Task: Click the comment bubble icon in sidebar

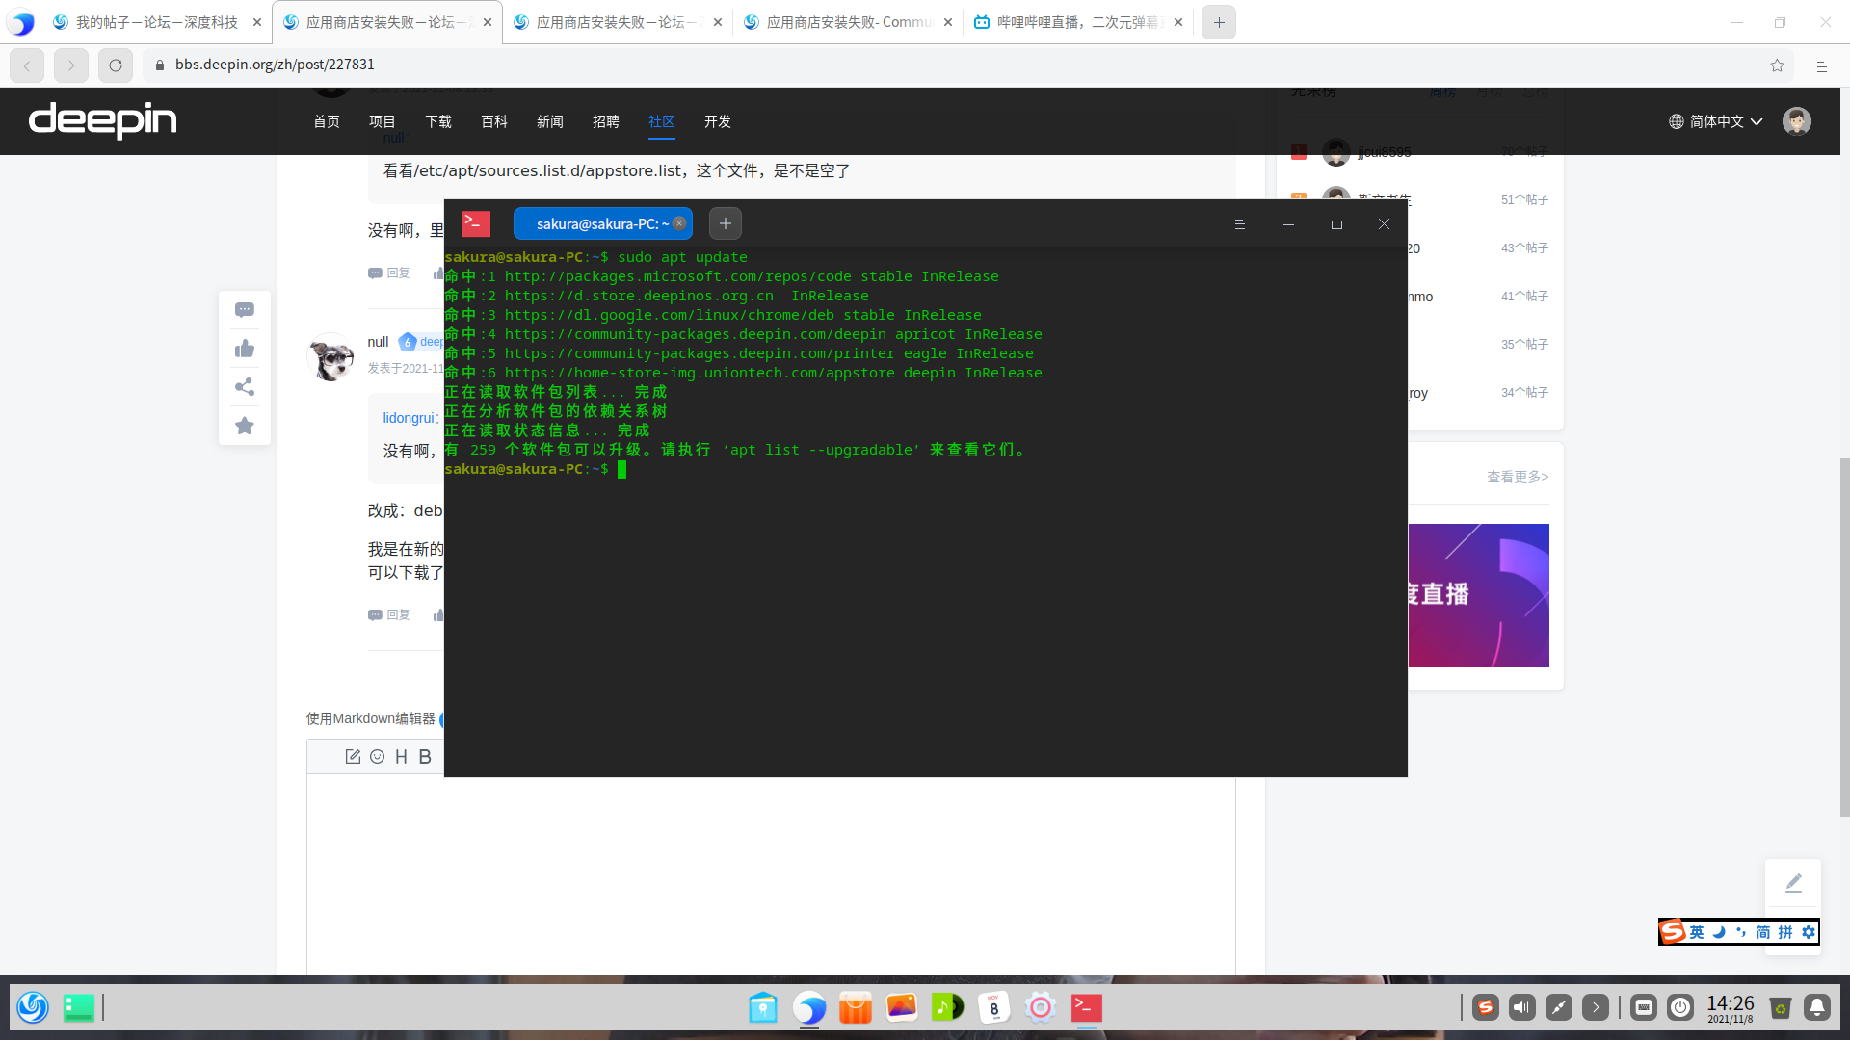Action: tap(245, 310)
